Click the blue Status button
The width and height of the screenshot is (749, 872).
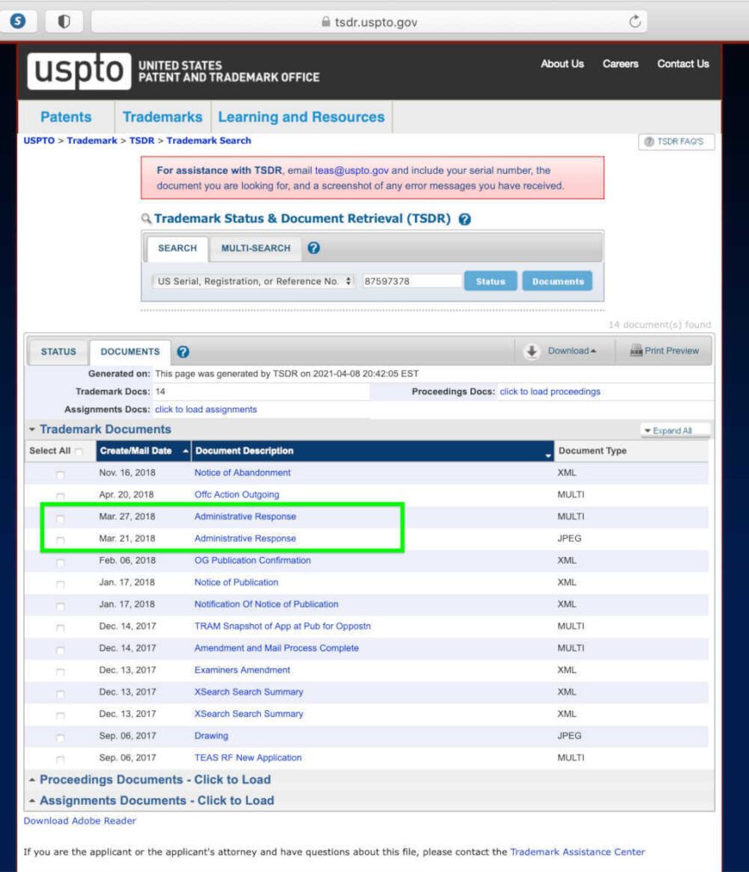point(490,281)
